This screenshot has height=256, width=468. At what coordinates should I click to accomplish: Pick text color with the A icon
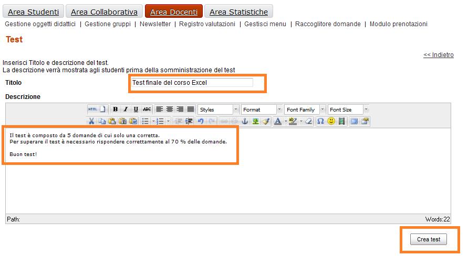point(278,121)
